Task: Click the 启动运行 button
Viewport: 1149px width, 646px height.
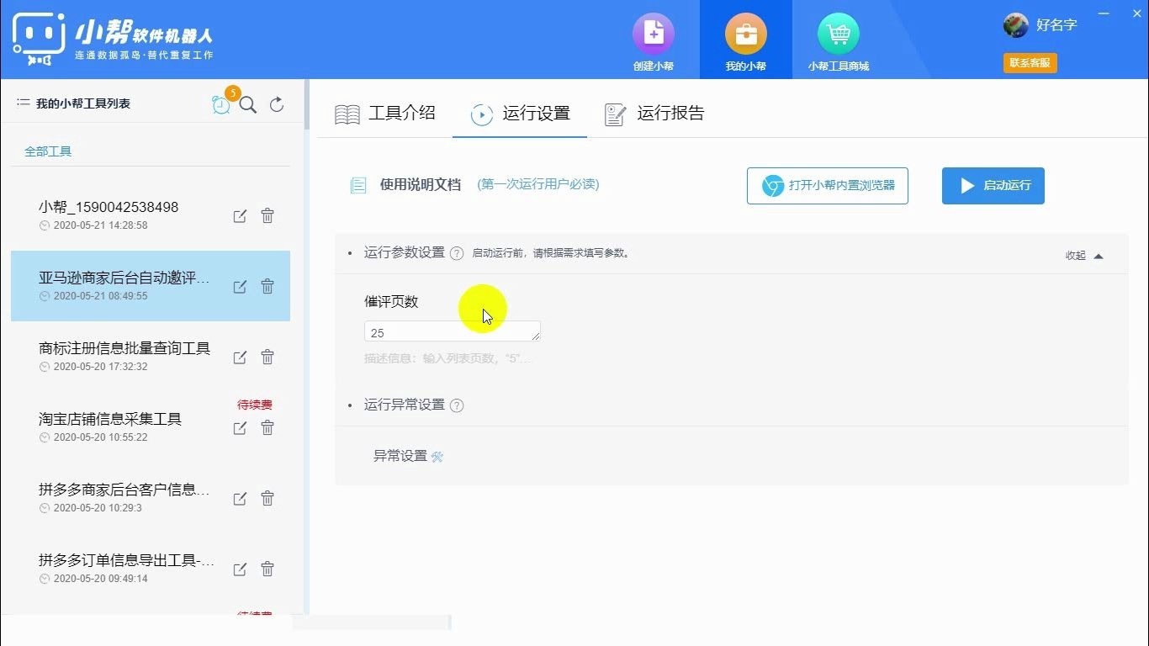Action: click(993, 186)
